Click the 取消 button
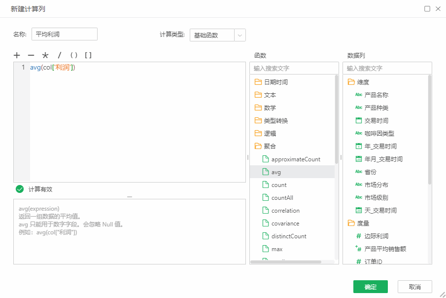Image resolution: width=446 pixels, height=298 pixels. 415,287
